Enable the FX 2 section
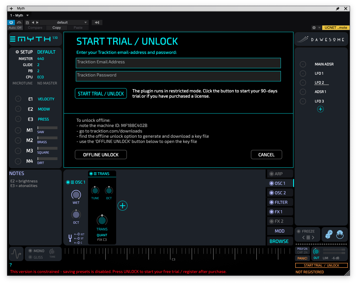Screen dimensions: 357x284 pos(271,221)
